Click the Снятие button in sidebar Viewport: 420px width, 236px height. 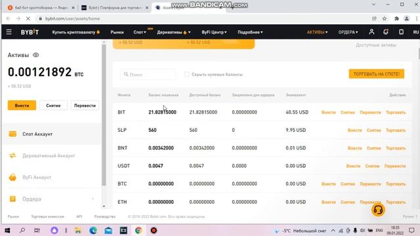pos(53,106)
